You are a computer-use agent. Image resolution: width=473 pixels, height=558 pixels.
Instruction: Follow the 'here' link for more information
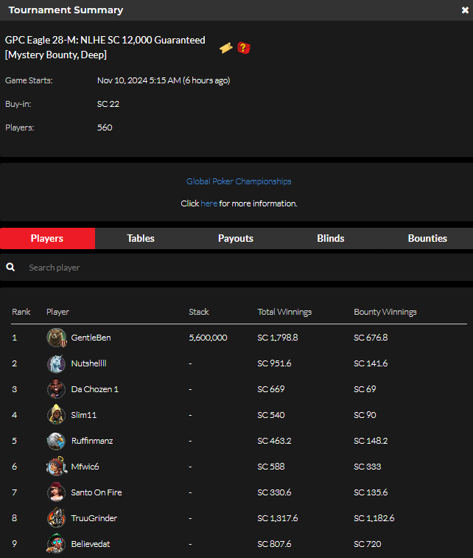(x=209, y=203)
